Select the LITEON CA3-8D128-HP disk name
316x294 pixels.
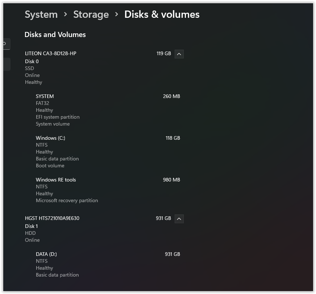51,53
